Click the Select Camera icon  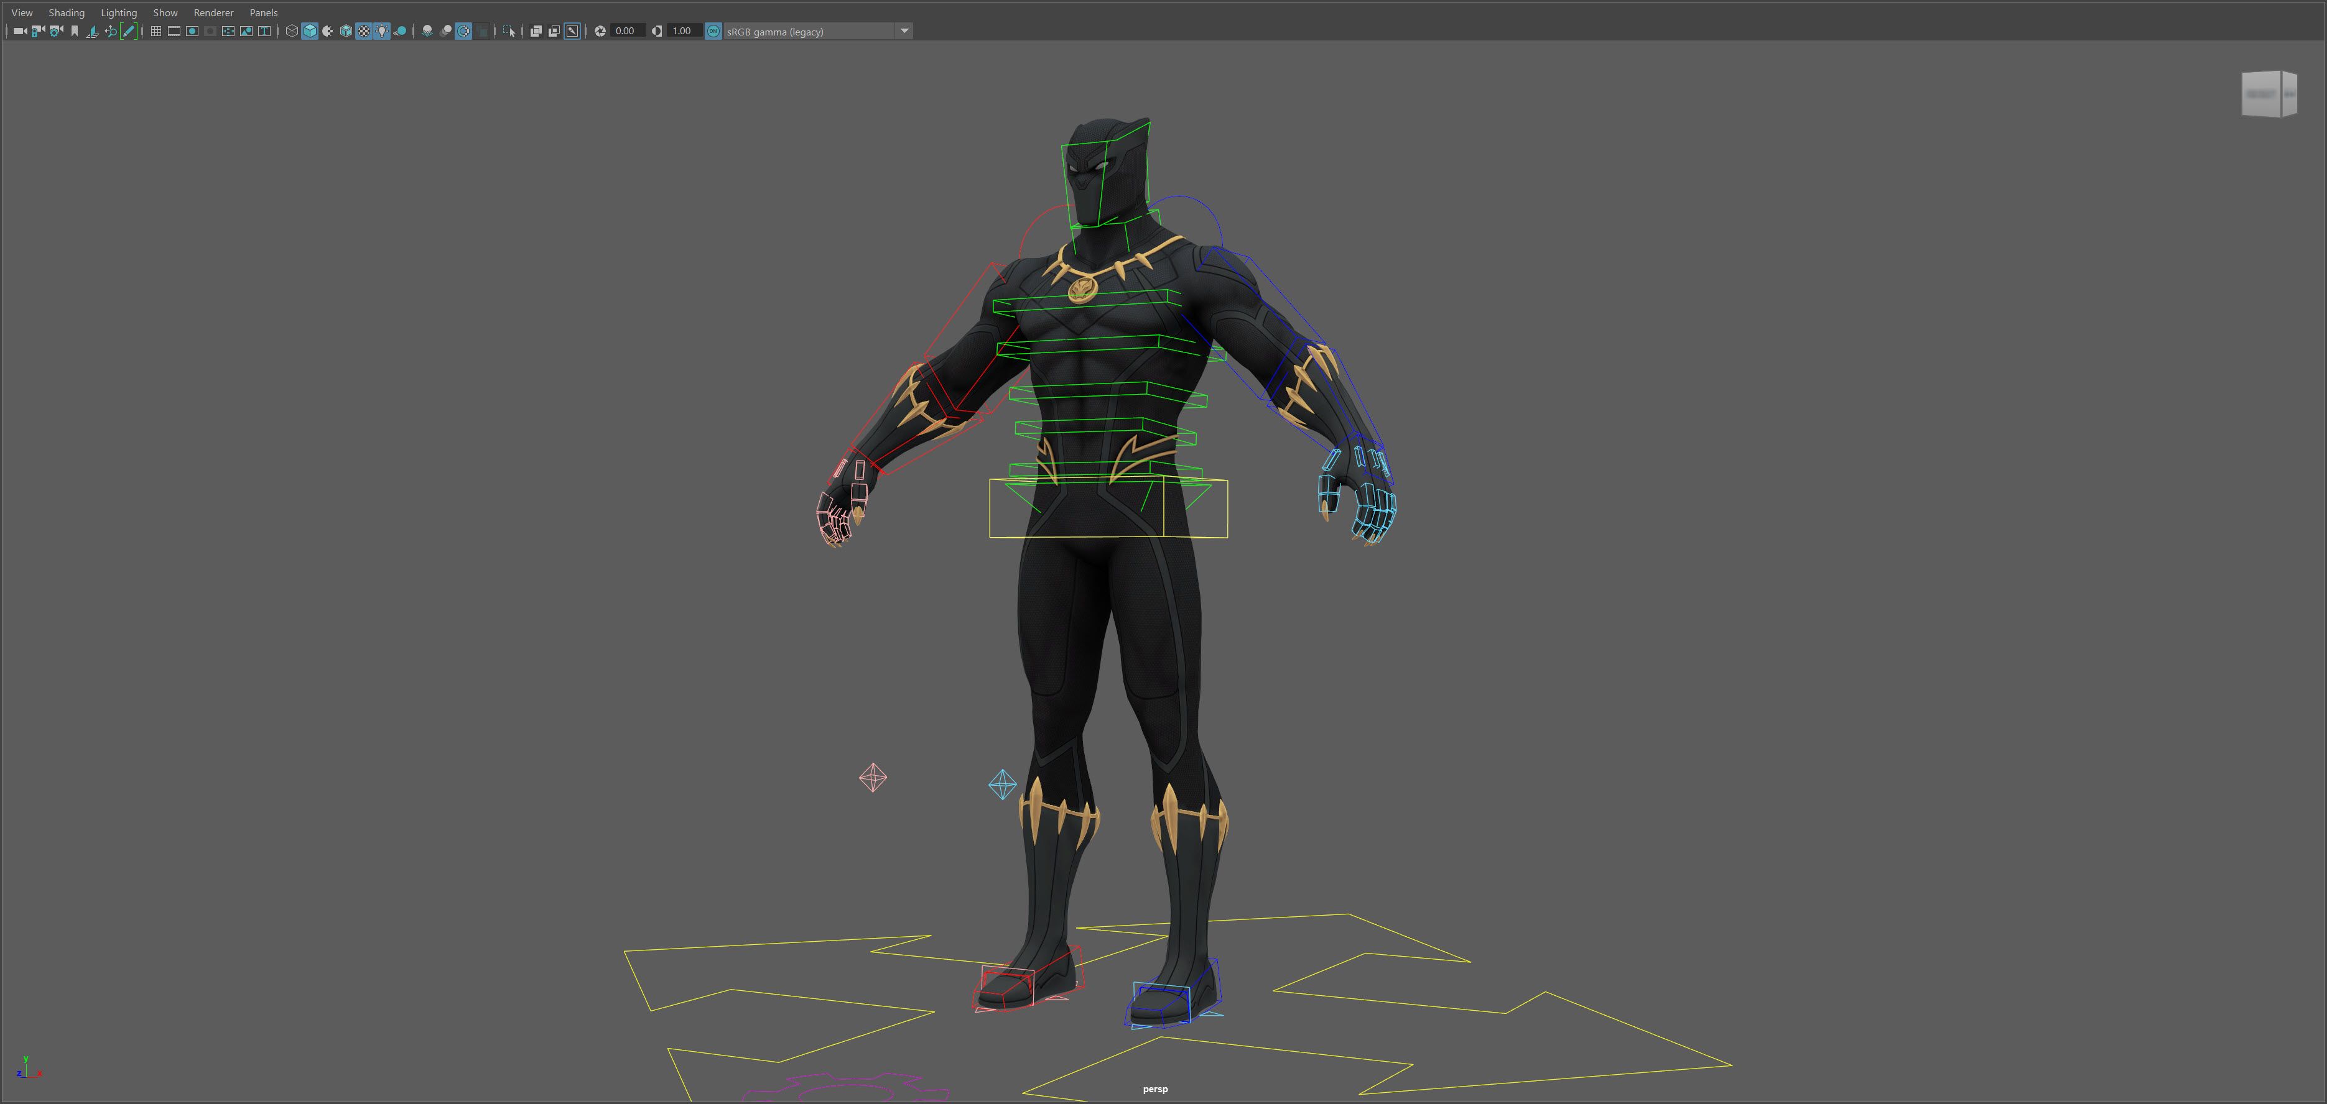pos(20,30)
